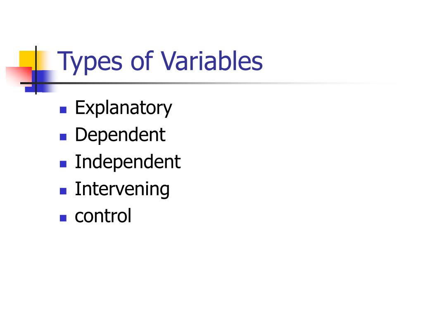Click the blue bullet beside Intervening
Screen dimensions: 423x317
click(63, 191)
